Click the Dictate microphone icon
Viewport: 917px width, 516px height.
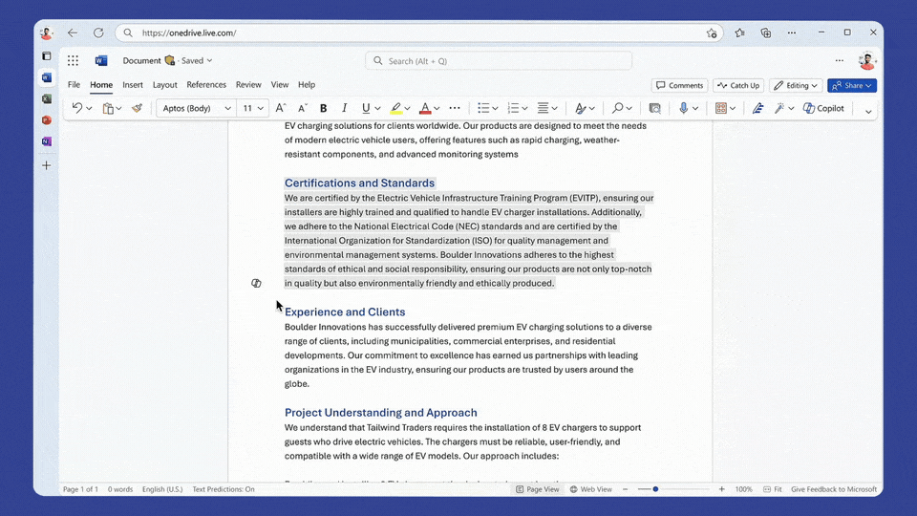click(684, 109)
